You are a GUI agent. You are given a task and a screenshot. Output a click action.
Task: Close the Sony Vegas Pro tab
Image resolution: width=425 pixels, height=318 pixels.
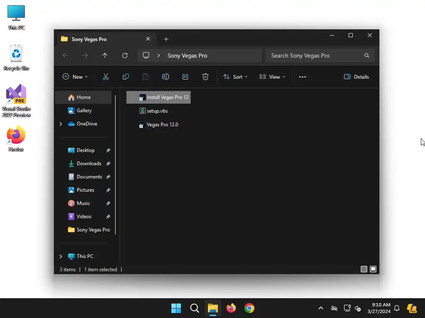pyautogui.click(x=148, y=39)
